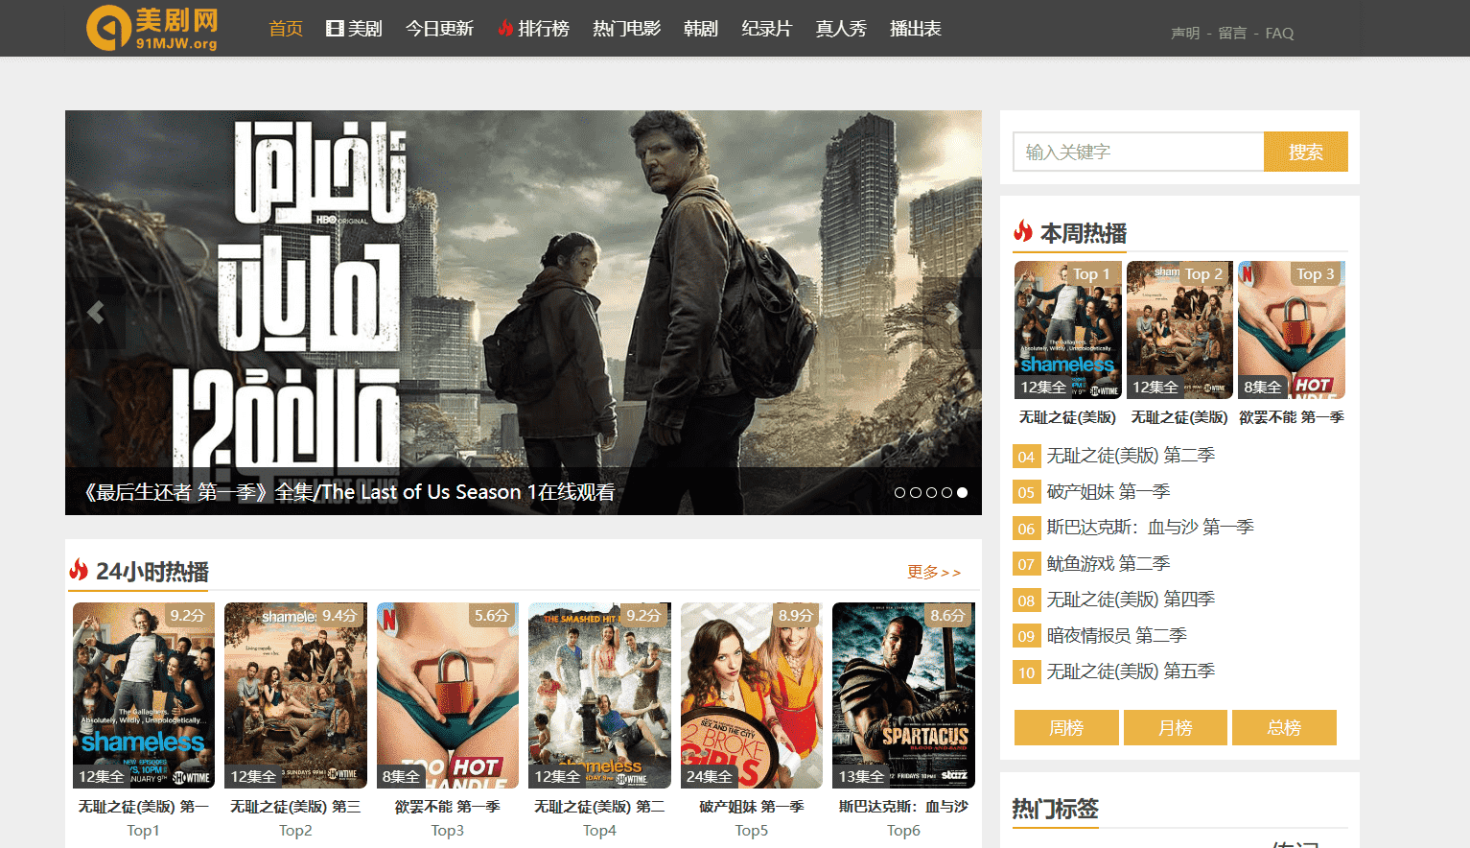Open 无耻之徒(美版) 第五季 ranked 10
This screenshot has width=1470, height=848.
click(1131, 671)
